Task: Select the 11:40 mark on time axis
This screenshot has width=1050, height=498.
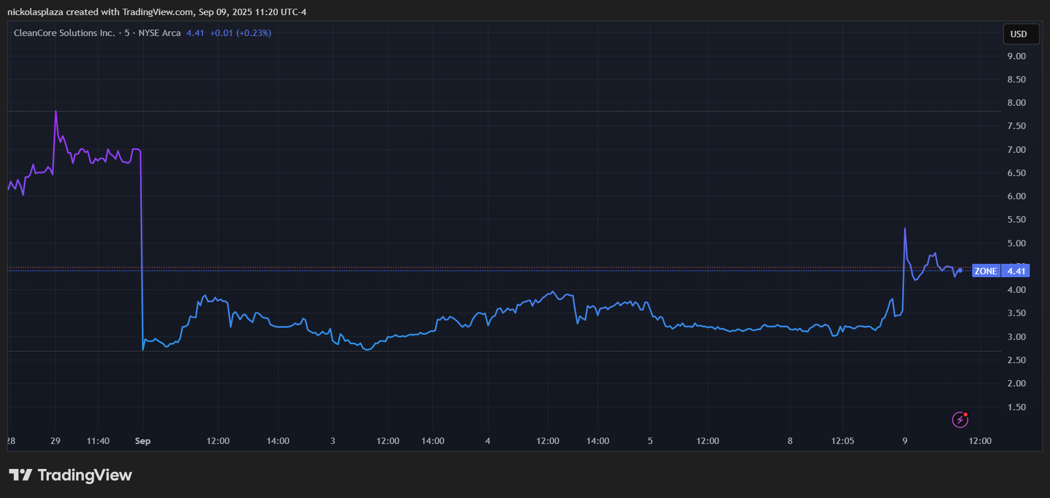Action: (98, 441)
